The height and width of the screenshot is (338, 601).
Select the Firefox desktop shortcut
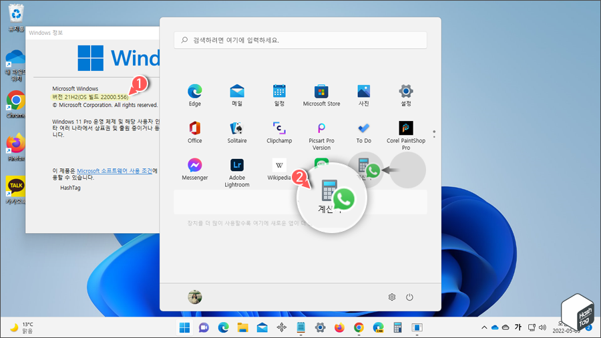coord(16,147)
